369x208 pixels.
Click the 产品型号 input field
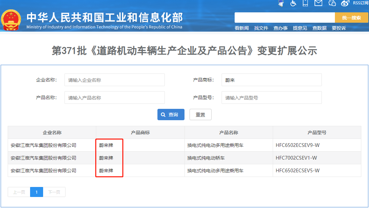271,98
